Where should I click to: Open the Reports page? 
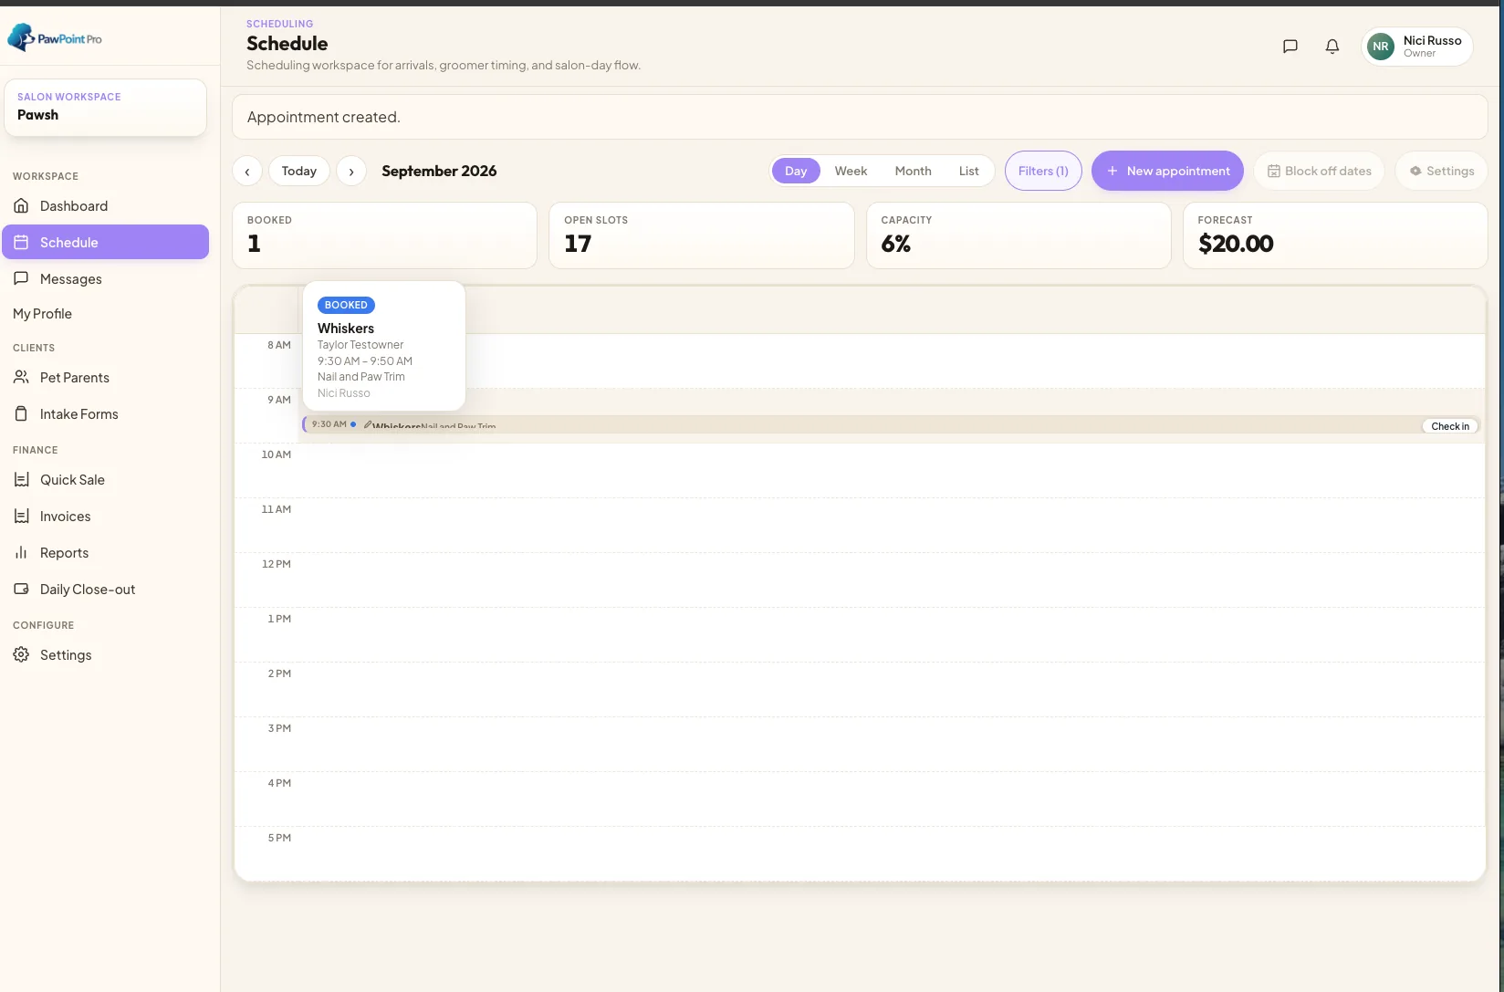106,552
